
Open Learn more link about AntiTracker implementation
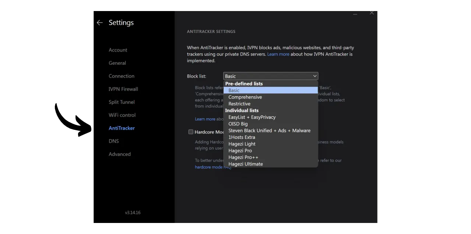278,54
